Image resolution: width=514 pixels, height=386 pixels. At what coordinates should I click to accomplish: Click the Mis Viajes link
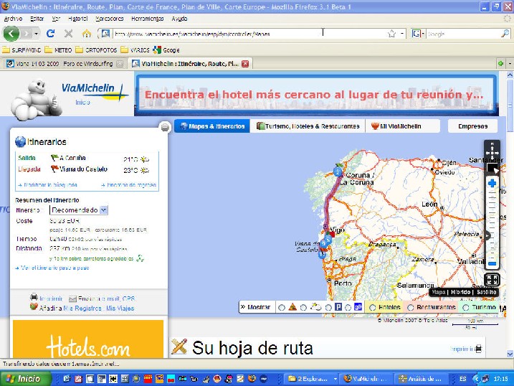120,309
